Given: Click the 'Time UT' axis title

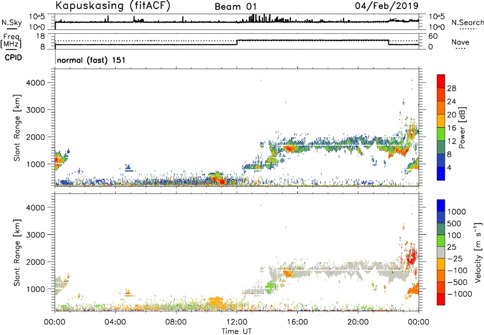Looking at the screenshot, I should [x=237, y=331].
